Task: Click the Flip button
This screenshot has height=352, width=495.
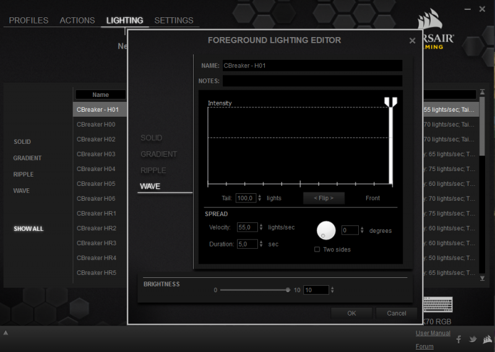Action: (324, 198)
